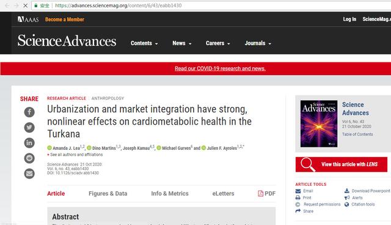
Task: Open the Info & Metrics tab
Action: [170, 194]
